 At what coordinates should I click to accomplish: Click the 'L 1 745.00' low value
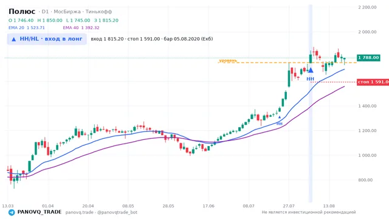[78, 20]
